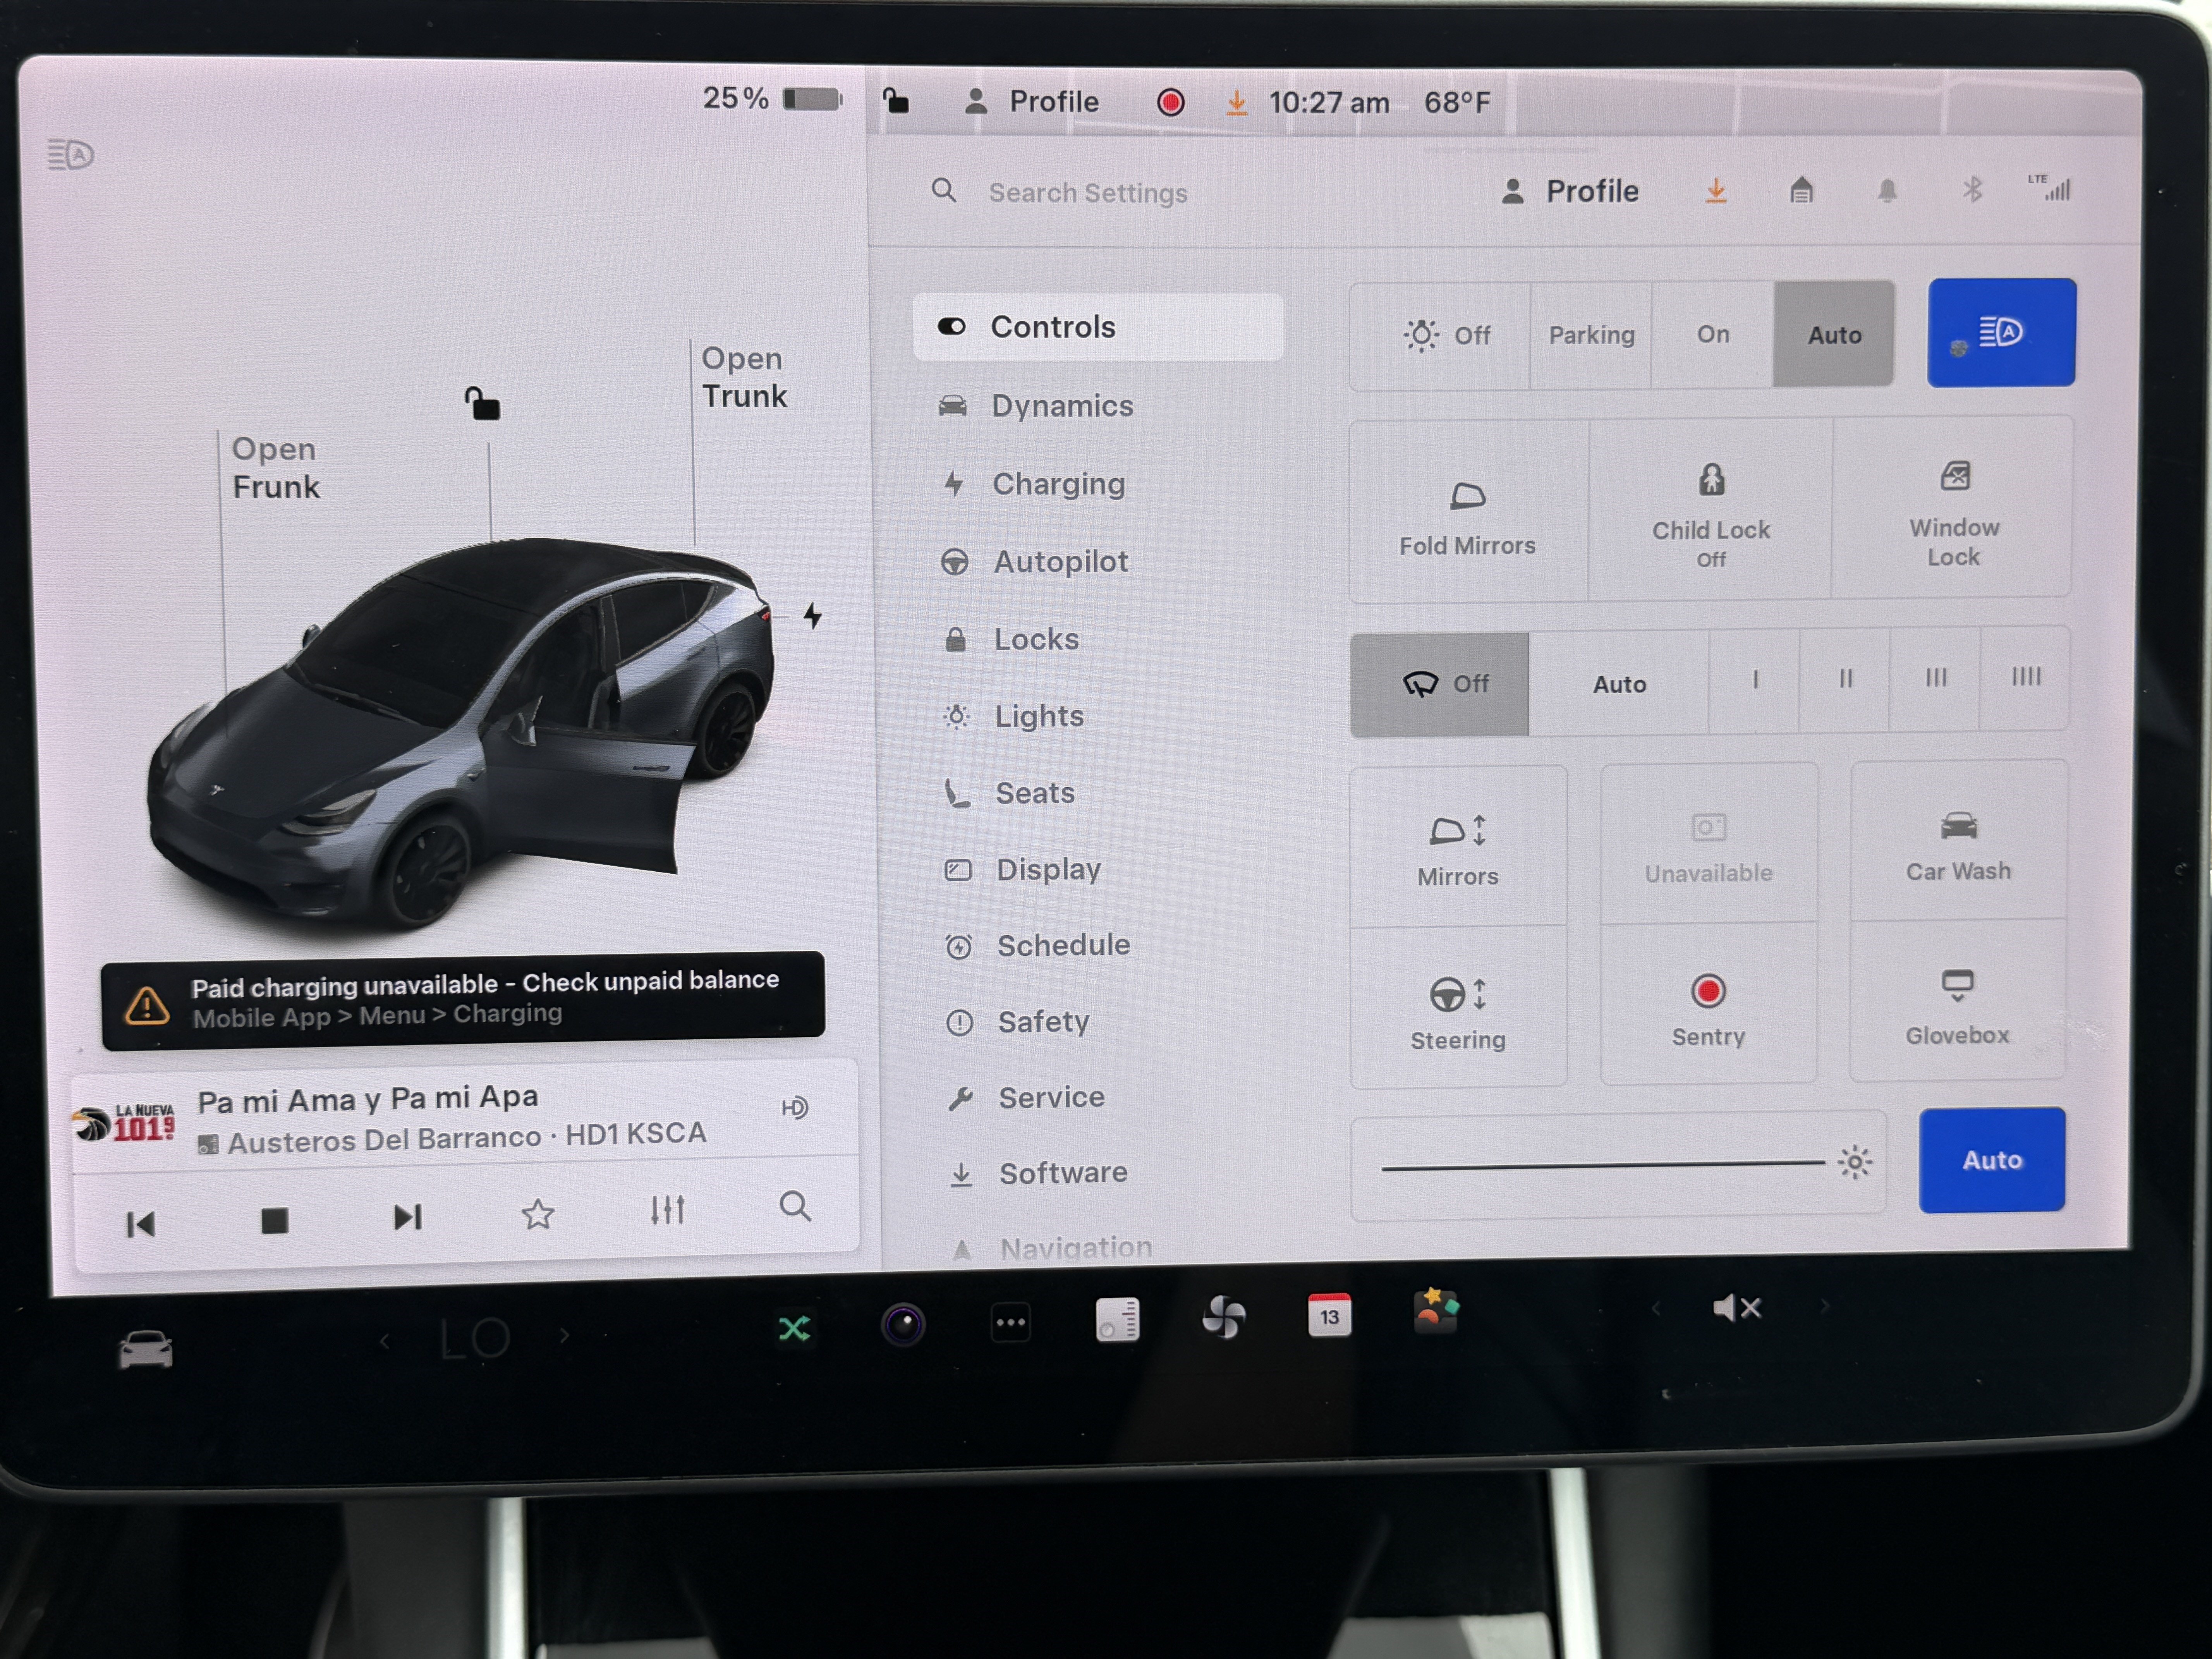Tap the lock icon above car
Image resolution: width=2212 pixels, height=1659 pixels.
tap(482, 403)
